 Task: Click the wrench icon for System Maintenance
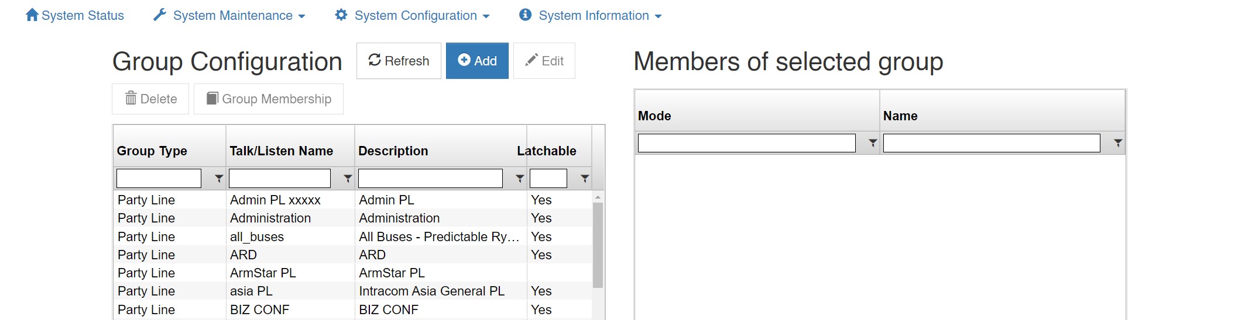(160, 15)
